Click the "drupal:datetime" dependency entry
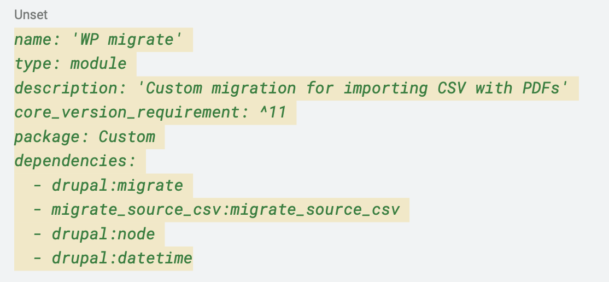This screenshot has width=609, height=282. 122,258
